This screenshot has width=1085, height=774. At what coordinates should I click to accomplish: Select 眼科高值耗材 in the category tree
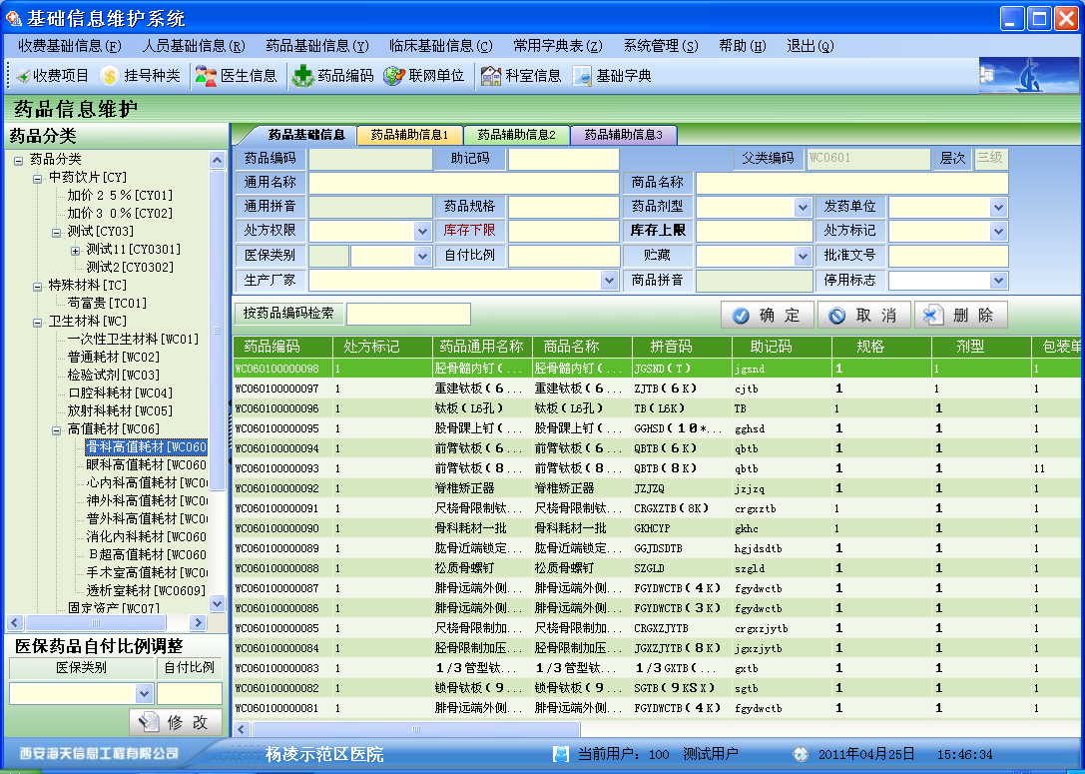coord(146,465)
